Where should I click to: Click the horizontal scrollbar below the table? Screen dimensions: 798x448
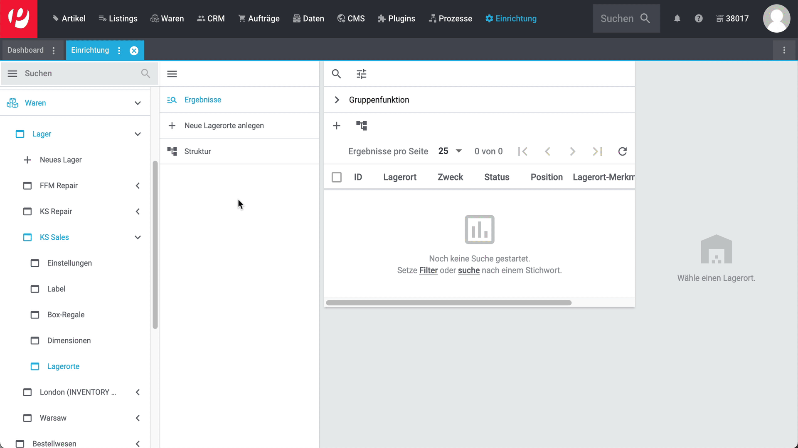click(x=448, y=303)
